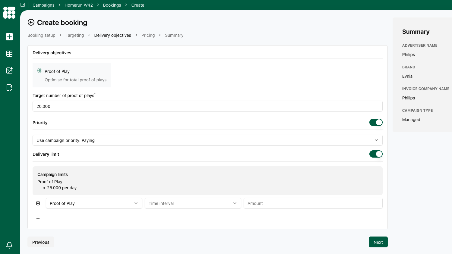Open the campaign priority dropdown
This screenshot has height=254, width=452.
pyautogui.click(x=207, y=140)
